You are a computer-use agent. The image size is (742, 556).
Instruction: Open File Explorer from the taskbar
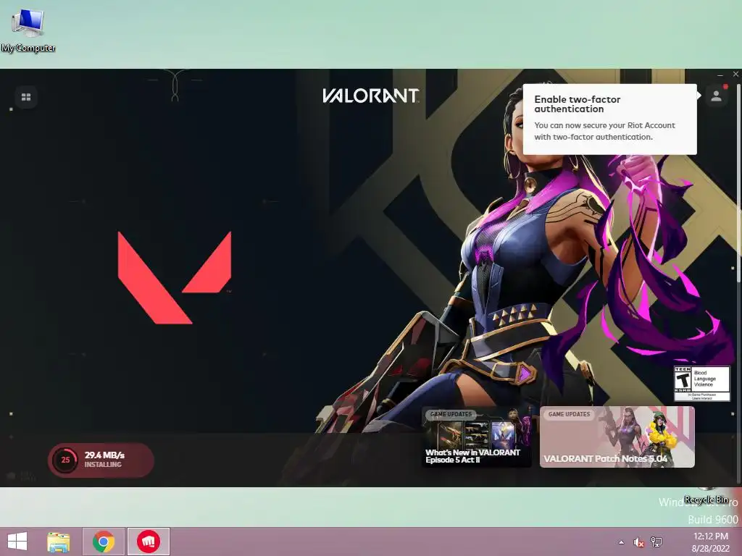click(x=59, y=542)
